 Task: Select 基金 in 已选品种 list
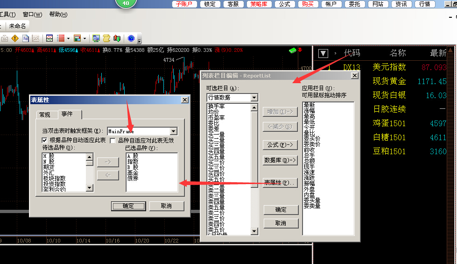coord(133,173)
